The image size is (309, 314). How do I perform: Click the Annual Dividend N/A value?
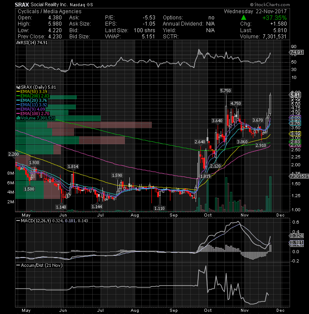(211, 24)
